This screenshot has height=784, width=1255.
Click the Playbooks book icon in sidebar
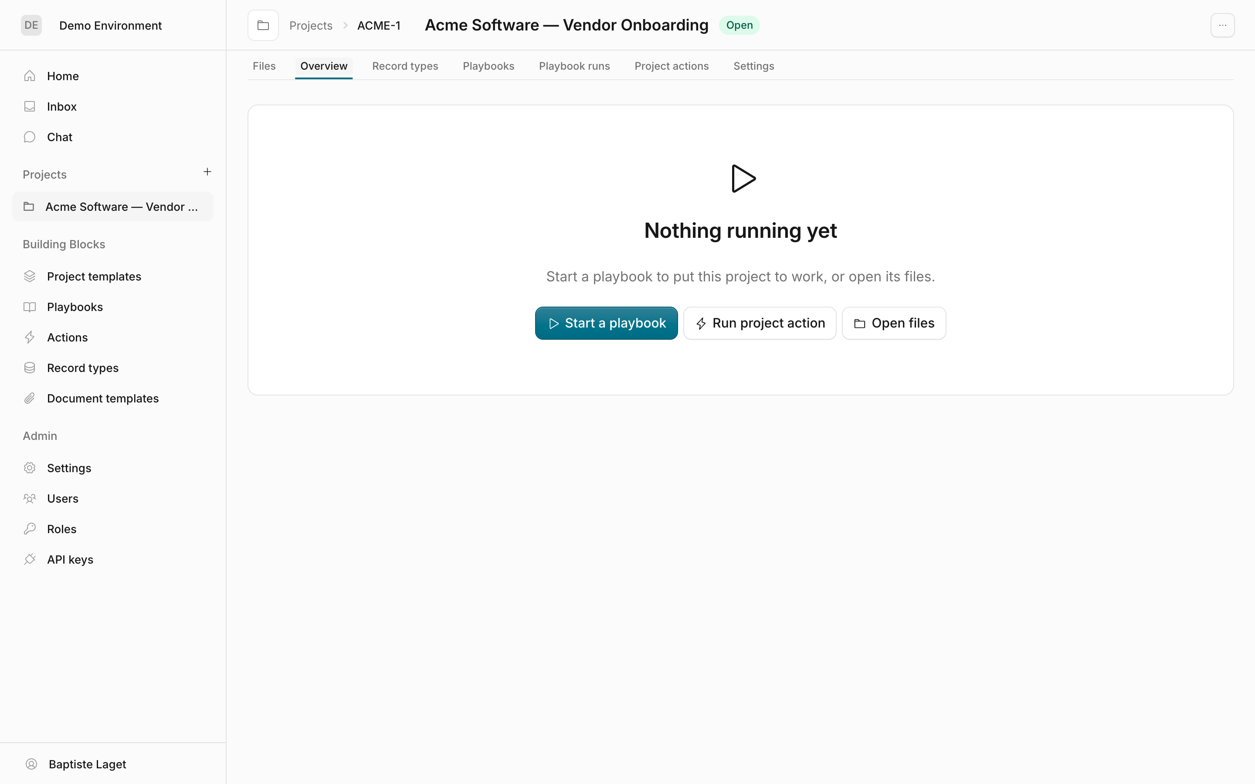click(x=30, y=307)
